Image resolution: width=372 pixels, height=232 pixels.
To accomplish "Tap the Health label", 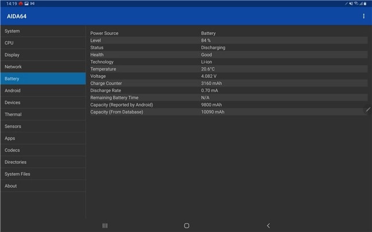I will coord(97,54).
